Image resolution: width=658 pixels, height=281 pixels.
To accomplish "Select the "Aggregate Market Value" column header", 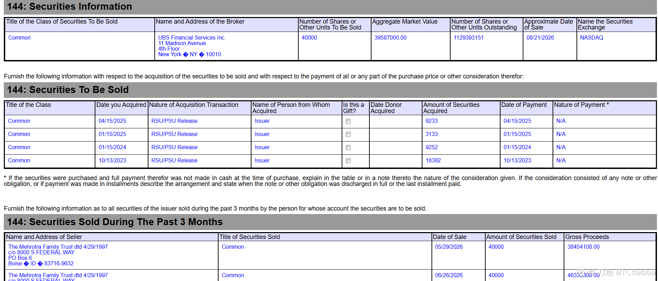I will (405, 22).
